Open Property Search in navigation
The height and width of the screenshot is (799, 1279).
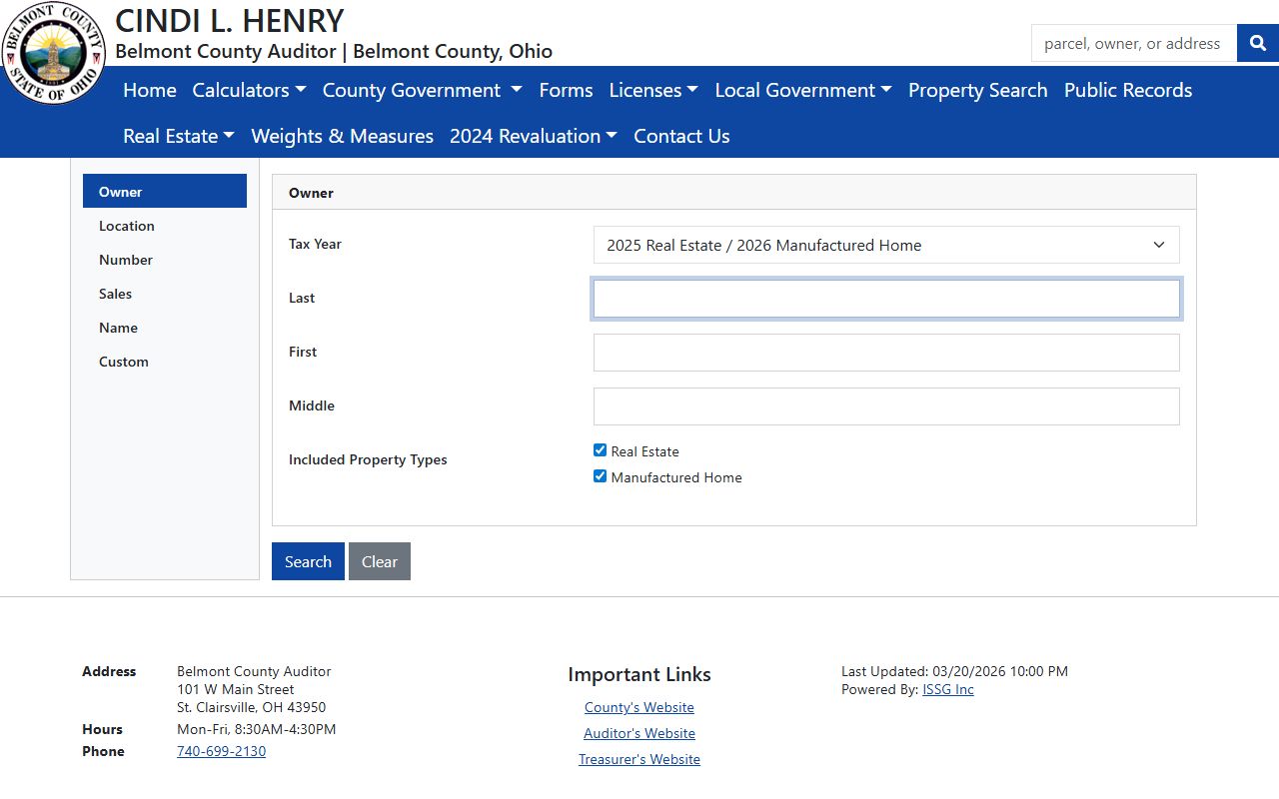pyautogui.click(x=978, y=90)
